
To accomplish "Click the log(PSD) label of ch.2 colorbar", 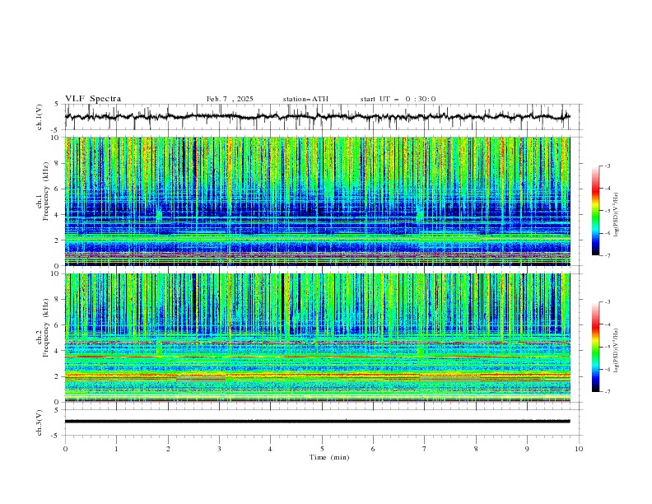I will (x=617, y=350).
